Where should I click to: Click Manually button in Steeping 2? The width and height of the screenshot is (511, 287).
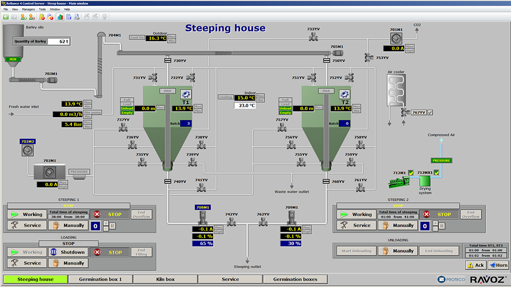398,225
